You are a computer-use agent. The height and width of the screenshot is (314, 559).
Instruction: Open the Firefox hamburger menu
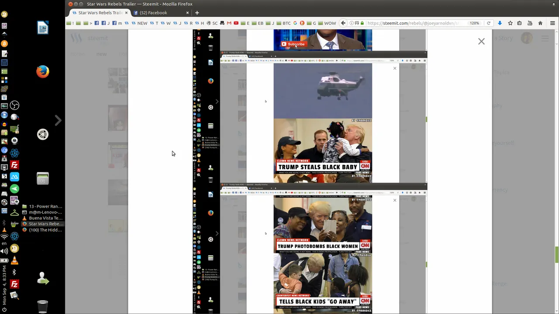(x=552, y=23)
